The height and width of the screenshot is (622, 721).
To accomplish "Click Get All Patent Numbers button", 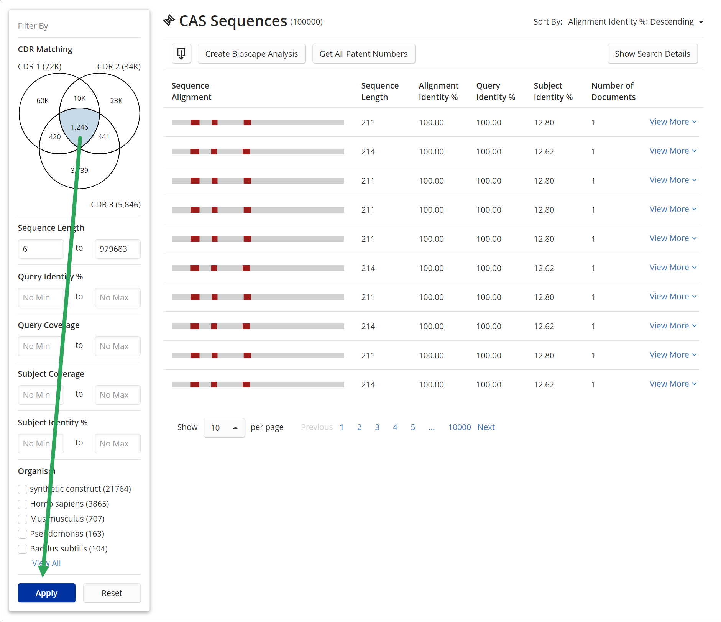I will point(363,54).
